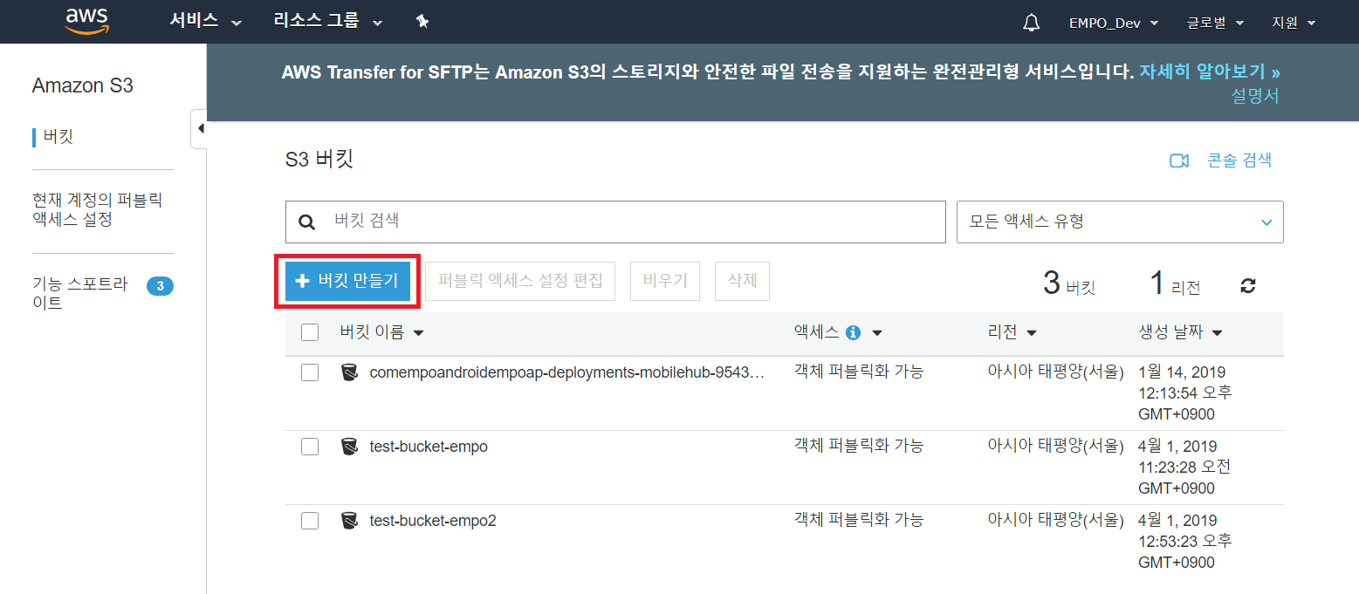This screenshot has width=1359, height=594.
Task: Click the 설명서 link in banner
Action: click(1255, 96)
